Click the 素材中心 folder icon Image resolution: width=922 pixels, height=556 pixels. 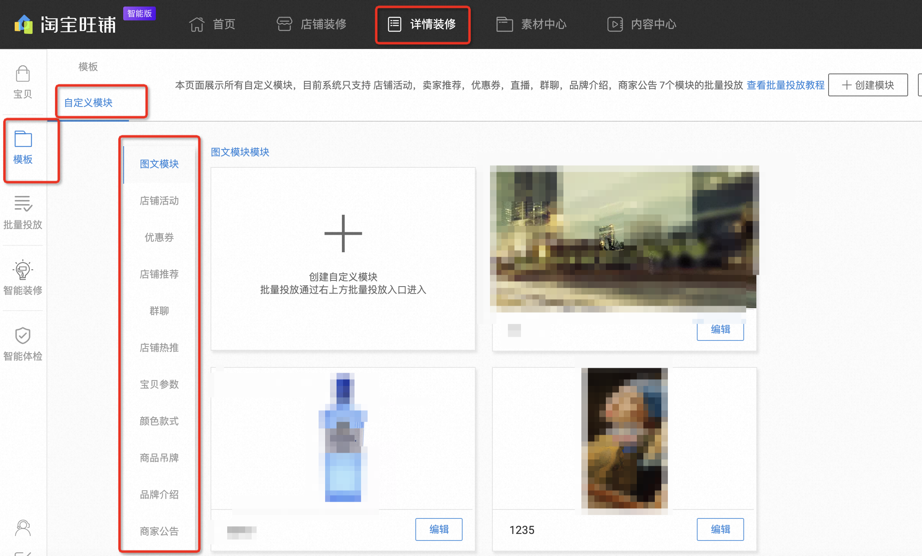tap(505, 24)
